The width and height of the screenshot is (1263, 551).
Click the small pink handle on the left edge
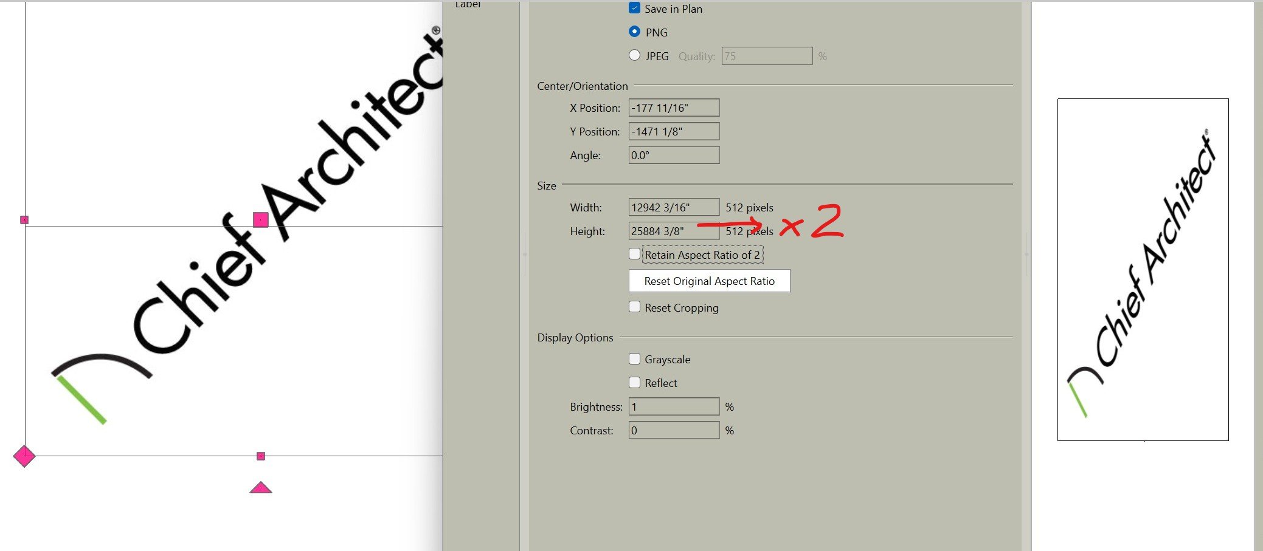pyautogui.click(x=24, y=220)
